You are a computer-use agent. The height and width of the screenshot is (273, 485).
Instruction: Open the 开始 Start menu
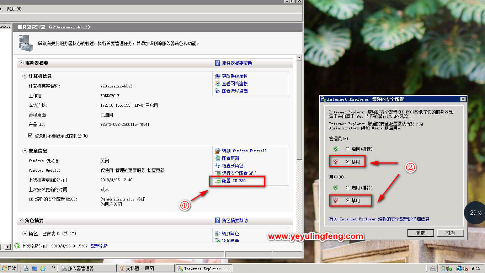(x=9, y=268)
